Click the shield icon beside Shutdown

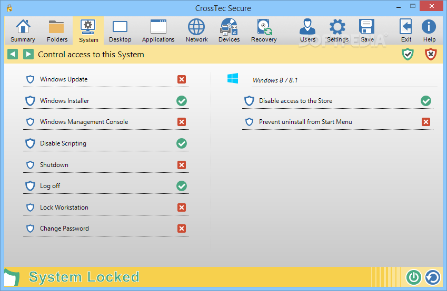[x=30, y=165]
